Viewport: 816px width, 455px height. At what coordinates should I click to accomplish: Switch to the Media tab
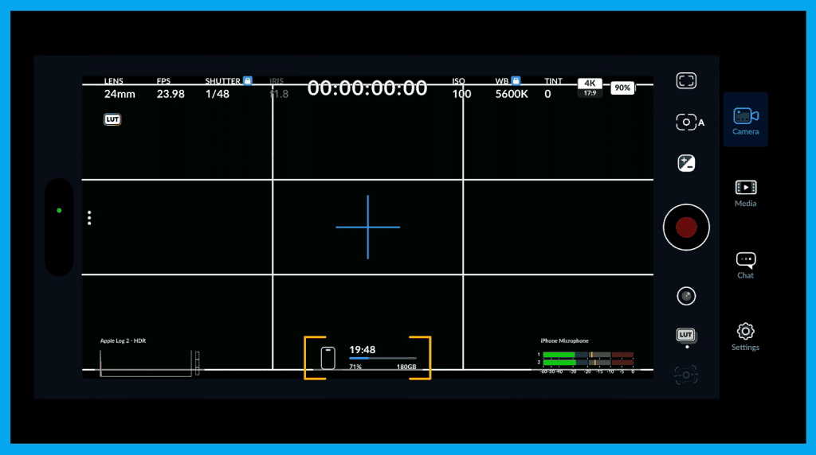(745, 192)
